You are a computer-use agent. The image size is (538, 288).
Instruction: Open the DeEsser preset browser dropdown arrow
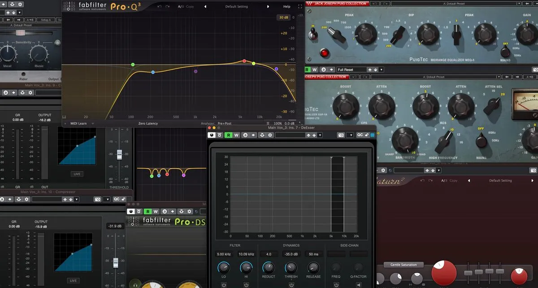click(319, 135)
